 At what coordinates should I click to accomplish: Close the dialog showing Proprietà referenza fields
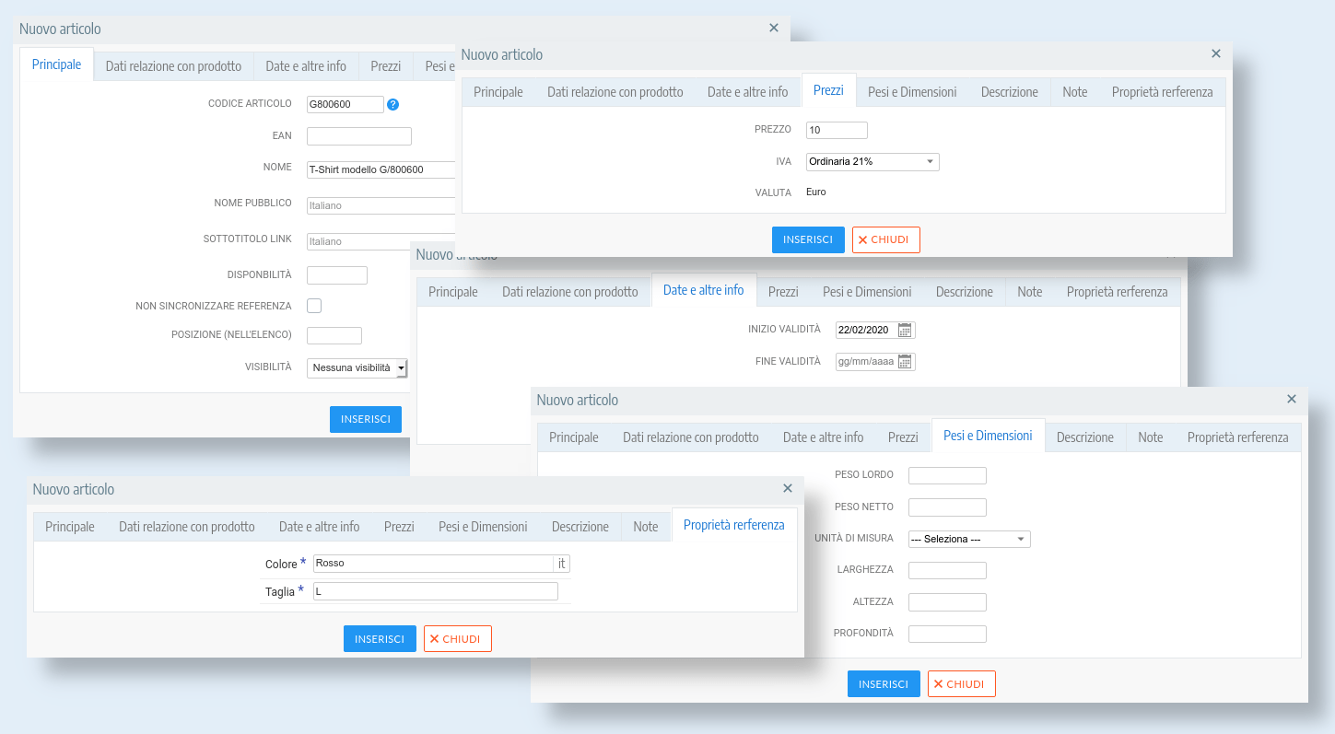pyautogui.click(x=787, y=489)
